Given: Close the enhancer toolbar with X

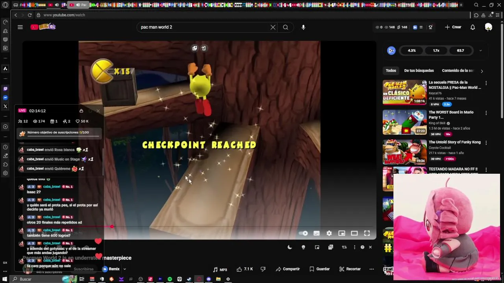Looking at the screenshot, I should (x=370, y=247).
